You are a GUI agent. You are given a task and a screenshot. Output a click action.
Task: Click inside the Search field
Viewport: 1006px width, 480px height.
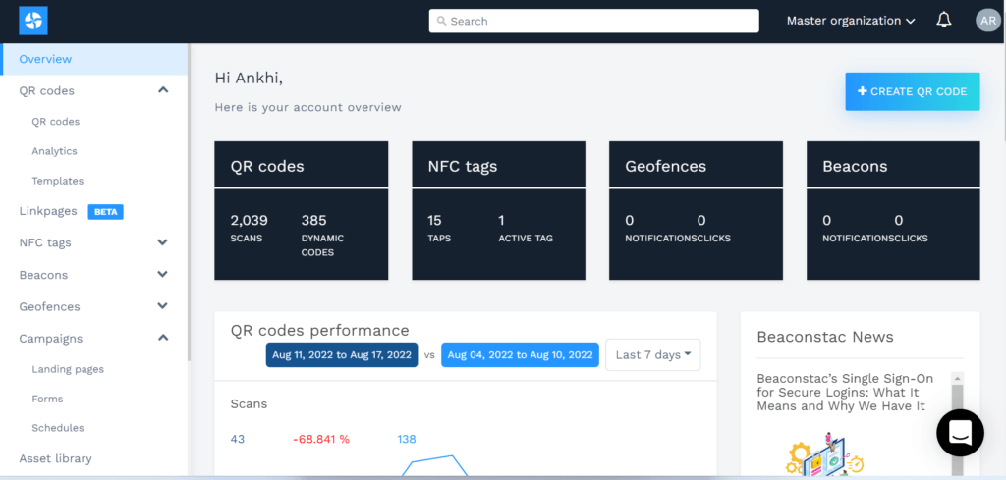(593, 21)
